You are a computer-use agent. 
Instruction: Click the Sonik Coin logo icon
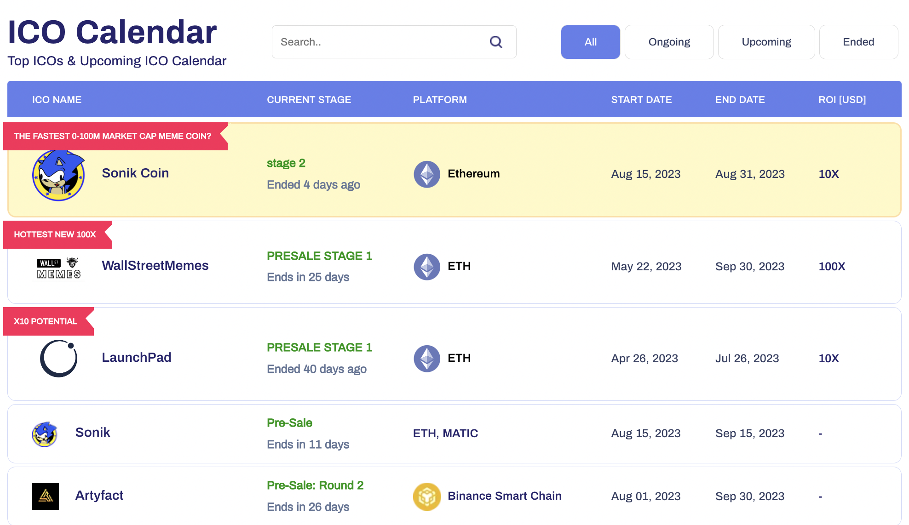(58, 175)
